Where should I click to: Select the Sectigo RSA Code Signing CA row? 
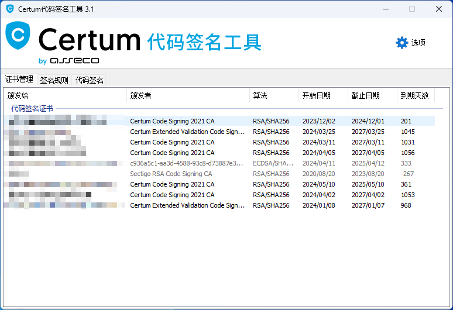coord(219,174)
